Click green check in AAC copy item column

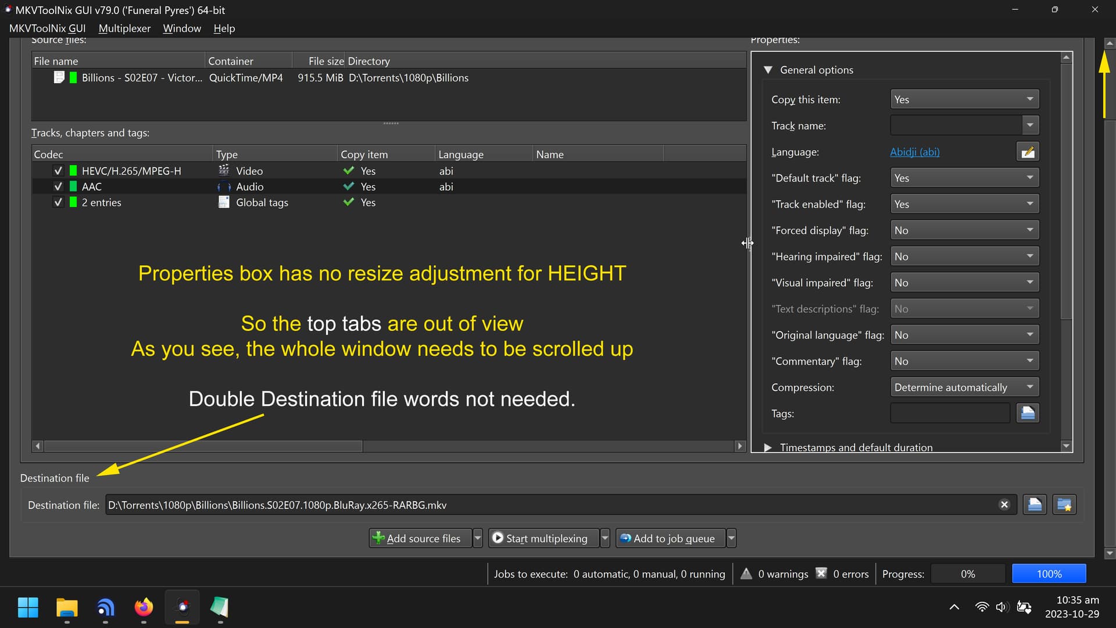tap(349, 186)
